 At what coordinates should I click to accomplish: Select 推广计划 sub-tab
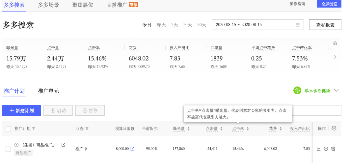coord(14,91)
